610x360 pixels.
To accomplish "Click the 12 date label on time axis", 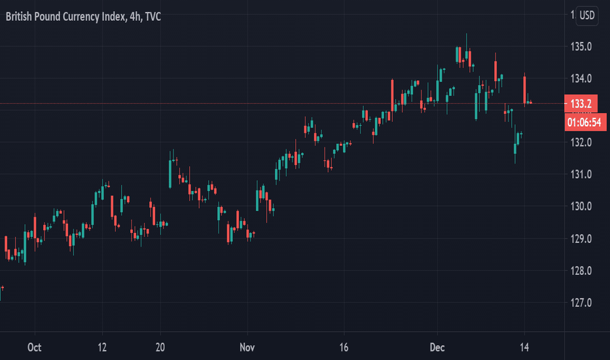I will (x=102, y=347).
